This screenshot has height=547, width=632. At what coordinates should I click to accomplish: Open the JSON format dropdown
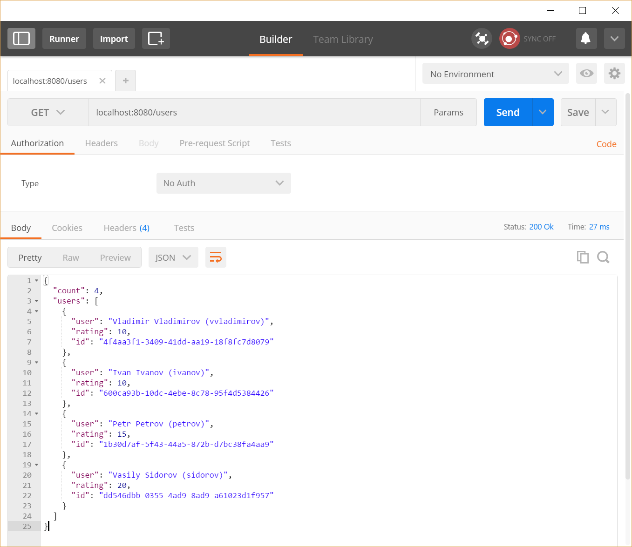click(173, 257)
